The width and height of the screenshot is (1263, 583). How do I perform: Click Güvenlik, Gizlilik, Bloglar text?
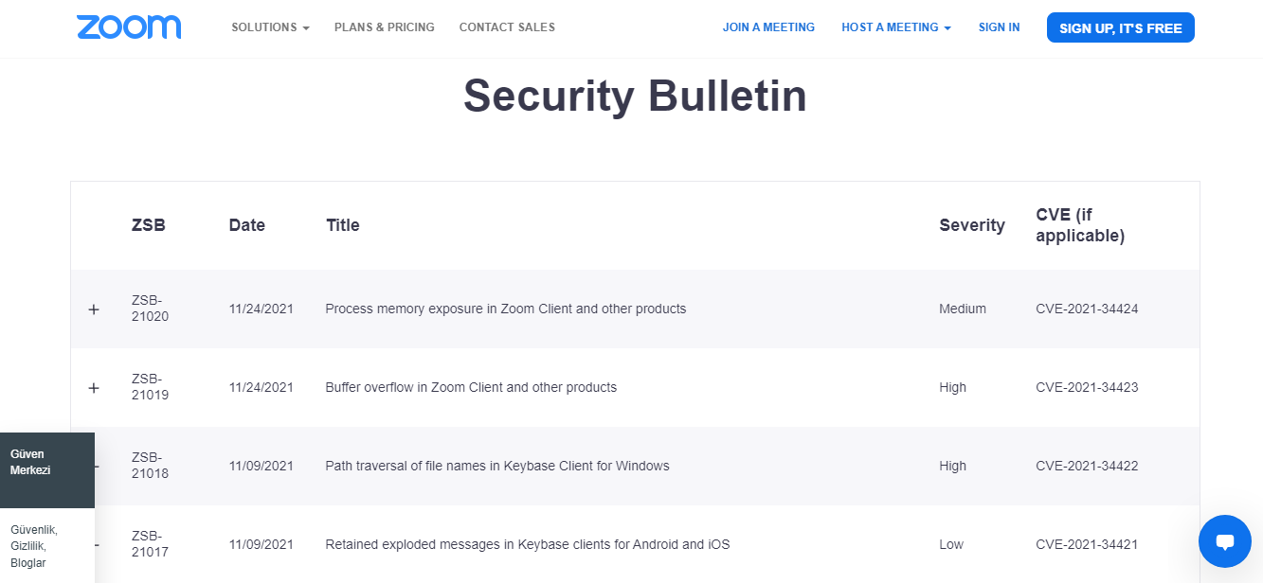(34, 546)
